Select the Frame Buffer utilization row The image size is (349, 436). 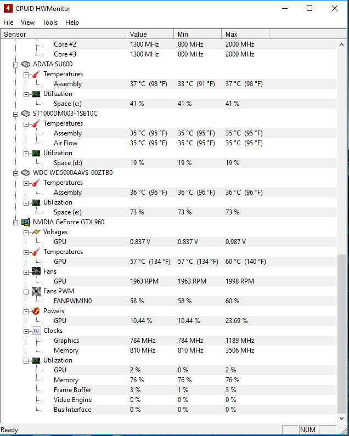click(72, 390)
